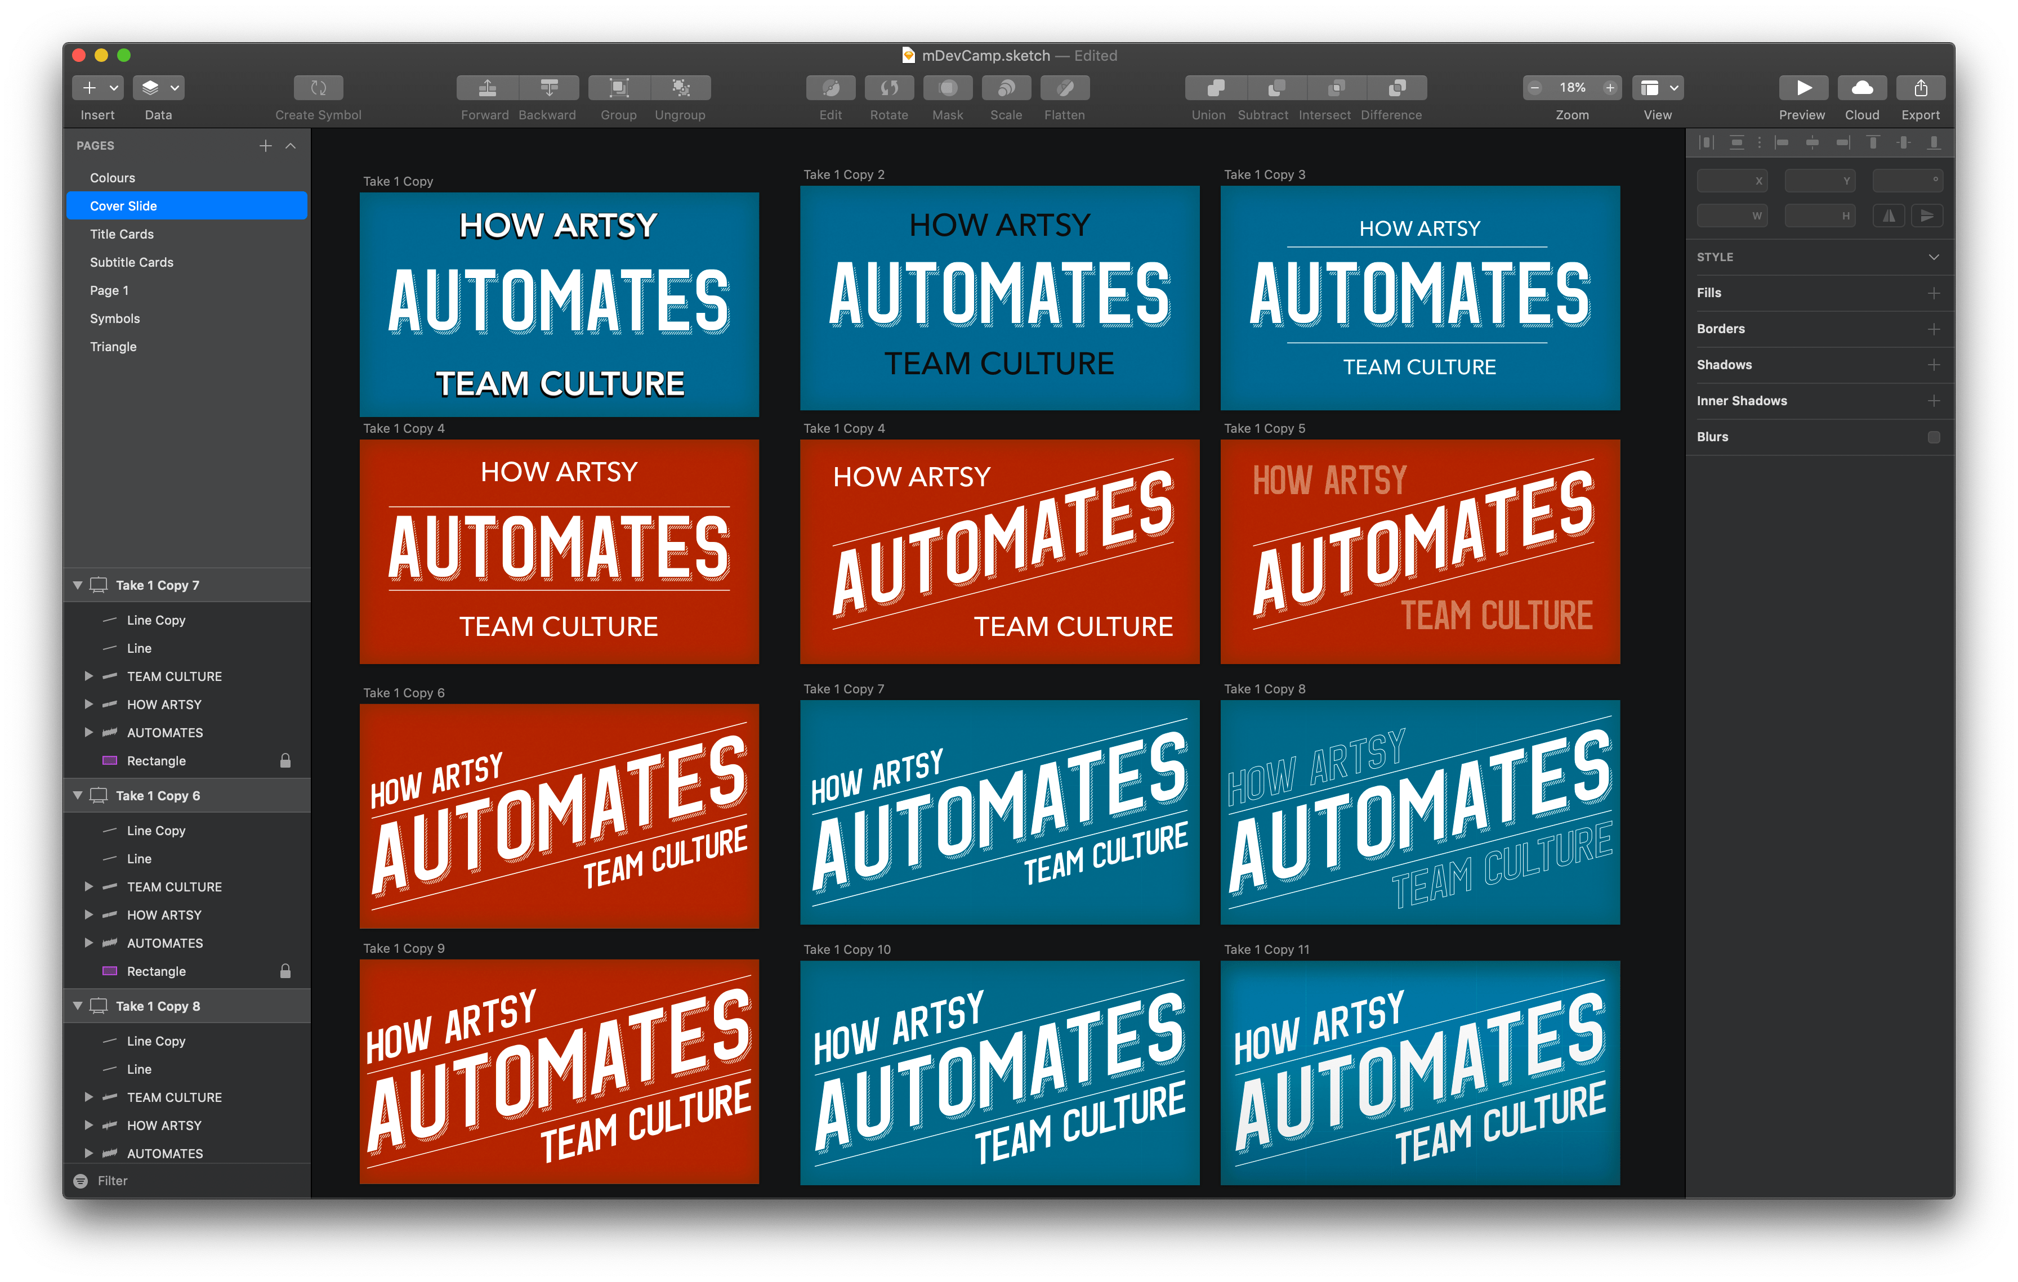Screen dimensions: 2018x1282
Task: Select the Take 1 Copy 5 artboard thumbnail
Action: coord(1419,552)
